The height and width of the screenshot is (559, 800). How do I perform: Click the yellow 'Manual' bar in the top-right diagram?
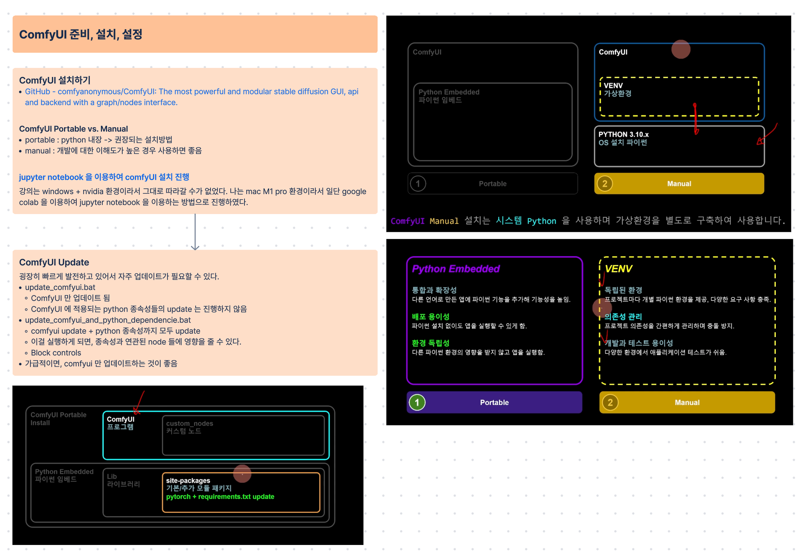[x=679, y=184]
